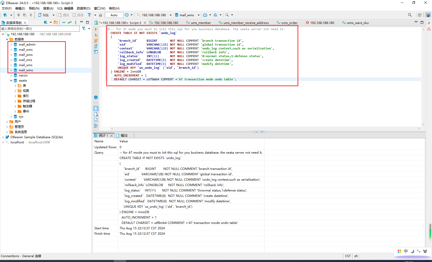Expand the DBeaver Sample Database node
This screenshot has width=432, height=262.
3,137
